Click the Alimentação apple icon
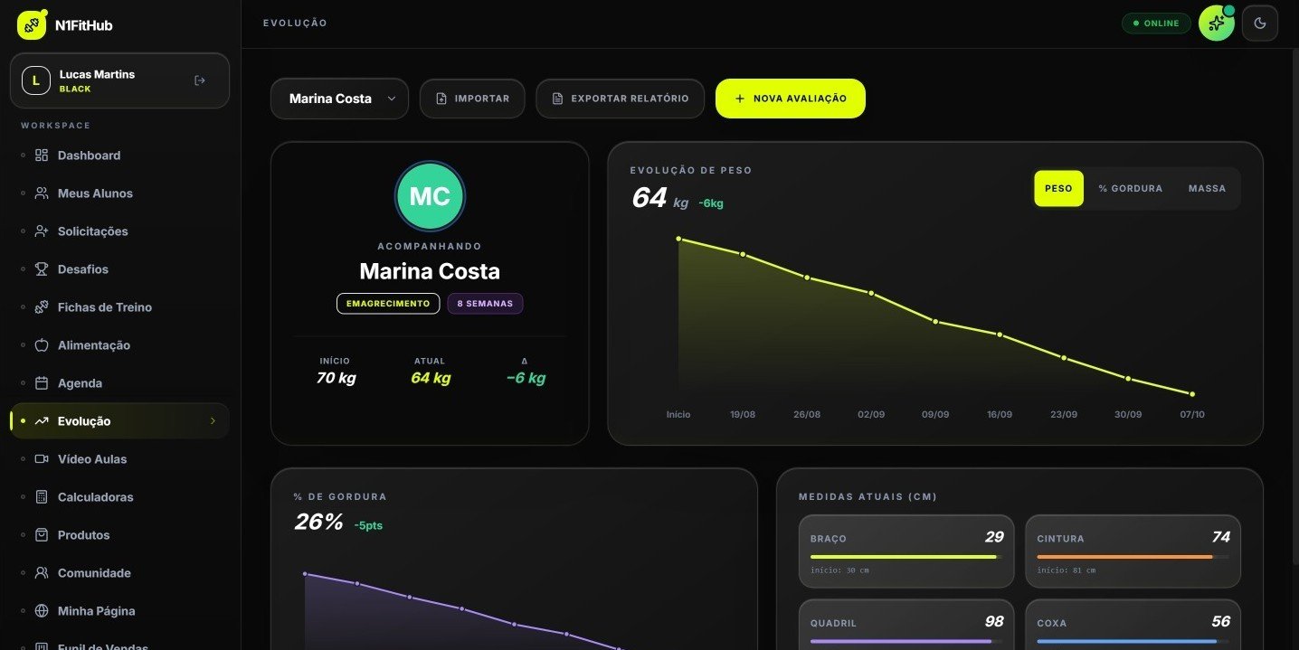This screenshot has width=1299, height=650. pos(41,345)
